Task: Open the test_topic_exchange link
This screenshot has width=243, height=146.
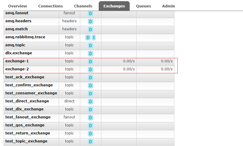Action: point(26,141)
